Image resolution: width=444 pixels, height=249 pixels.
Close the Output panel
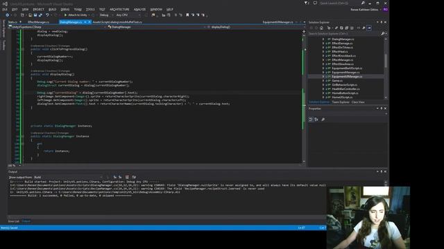pos(385,172)
